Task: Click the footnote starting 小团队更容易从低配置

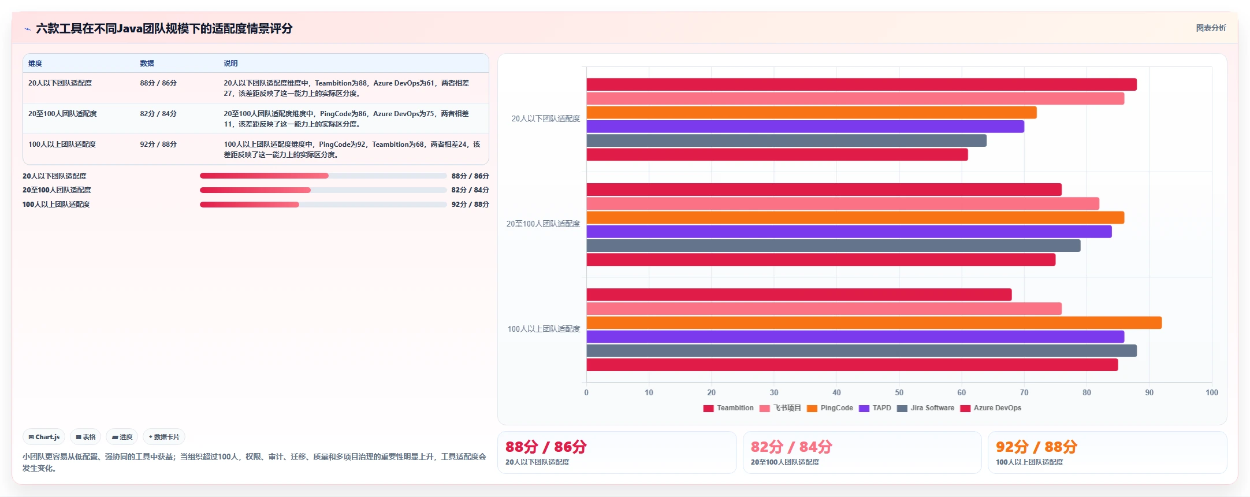Action: point(254,462)
